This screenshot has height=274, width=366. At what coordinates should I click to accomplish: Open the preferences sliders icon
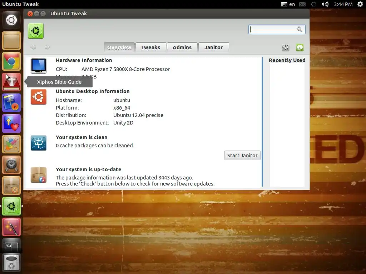tap(286, 47)
